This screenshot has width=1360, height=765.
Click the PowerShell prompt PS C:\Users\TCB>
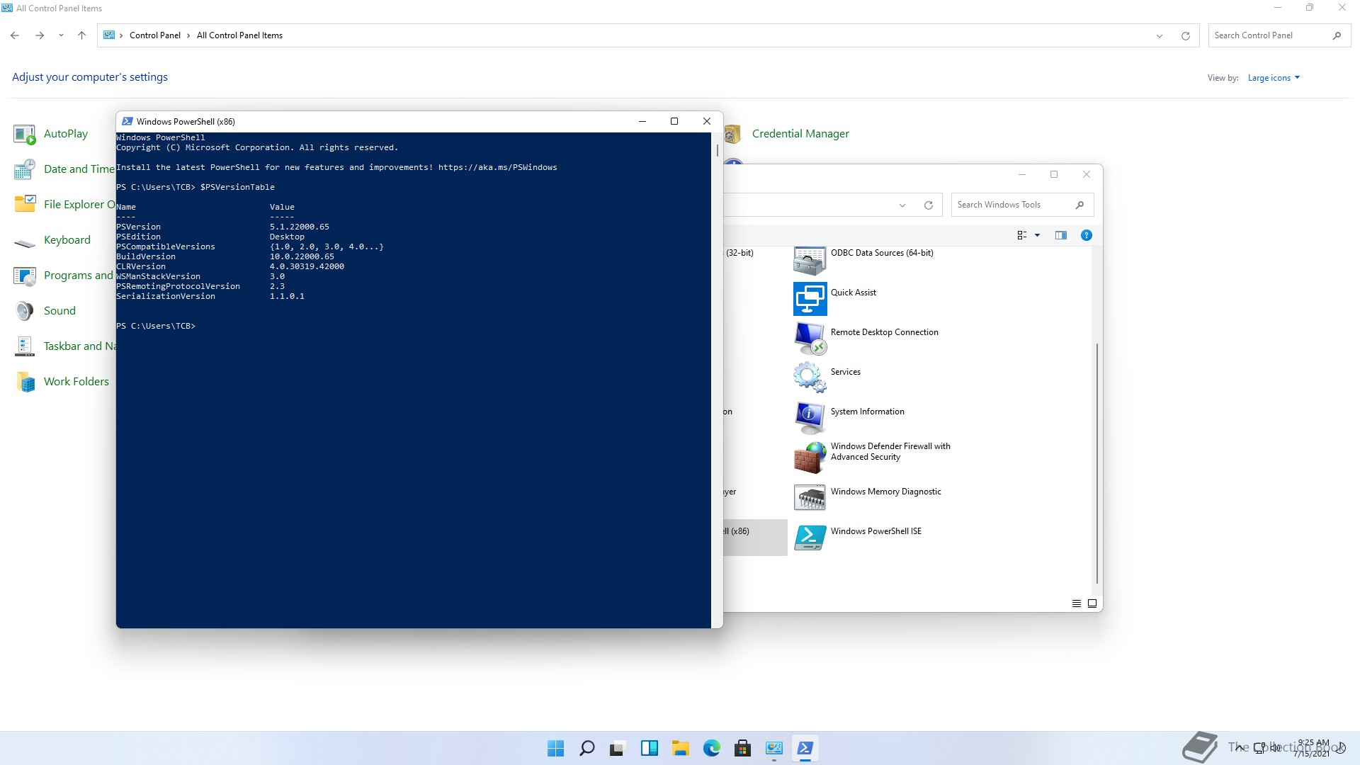tap(156, 327)
